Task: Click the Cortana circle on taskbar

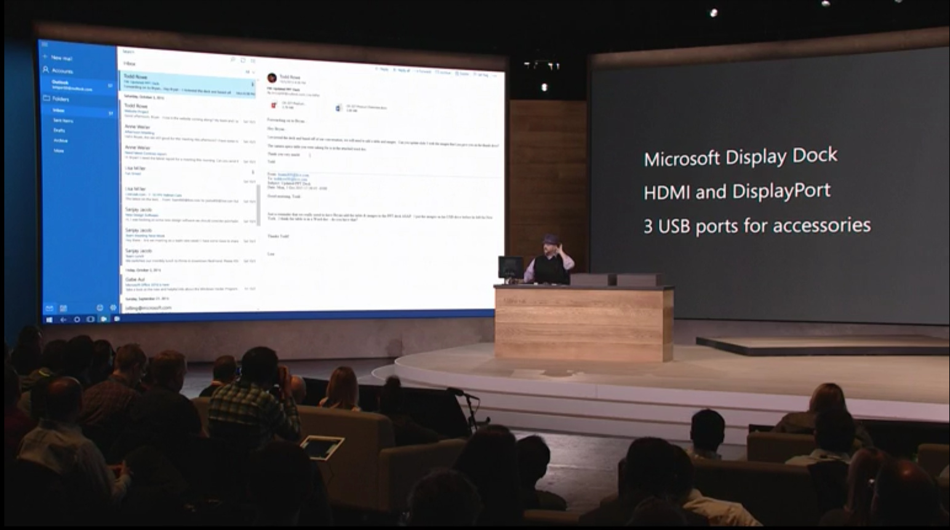Action: 77,320
